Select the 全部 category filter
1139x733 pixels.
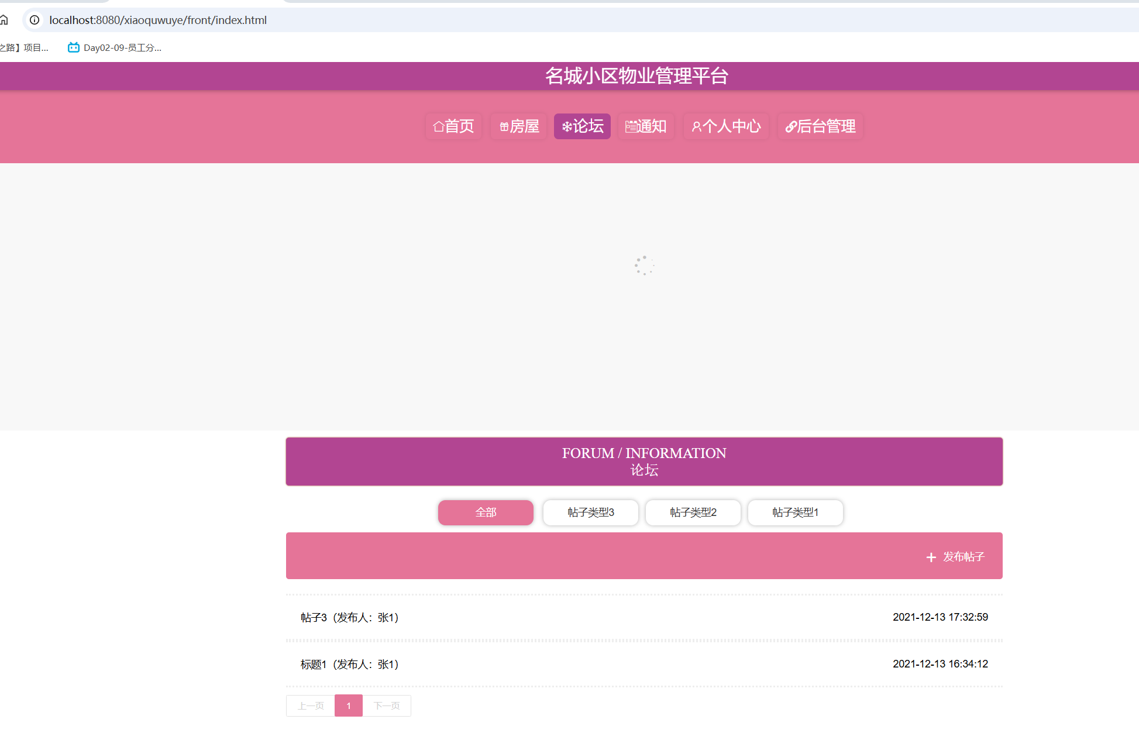[x=486, y=512]
